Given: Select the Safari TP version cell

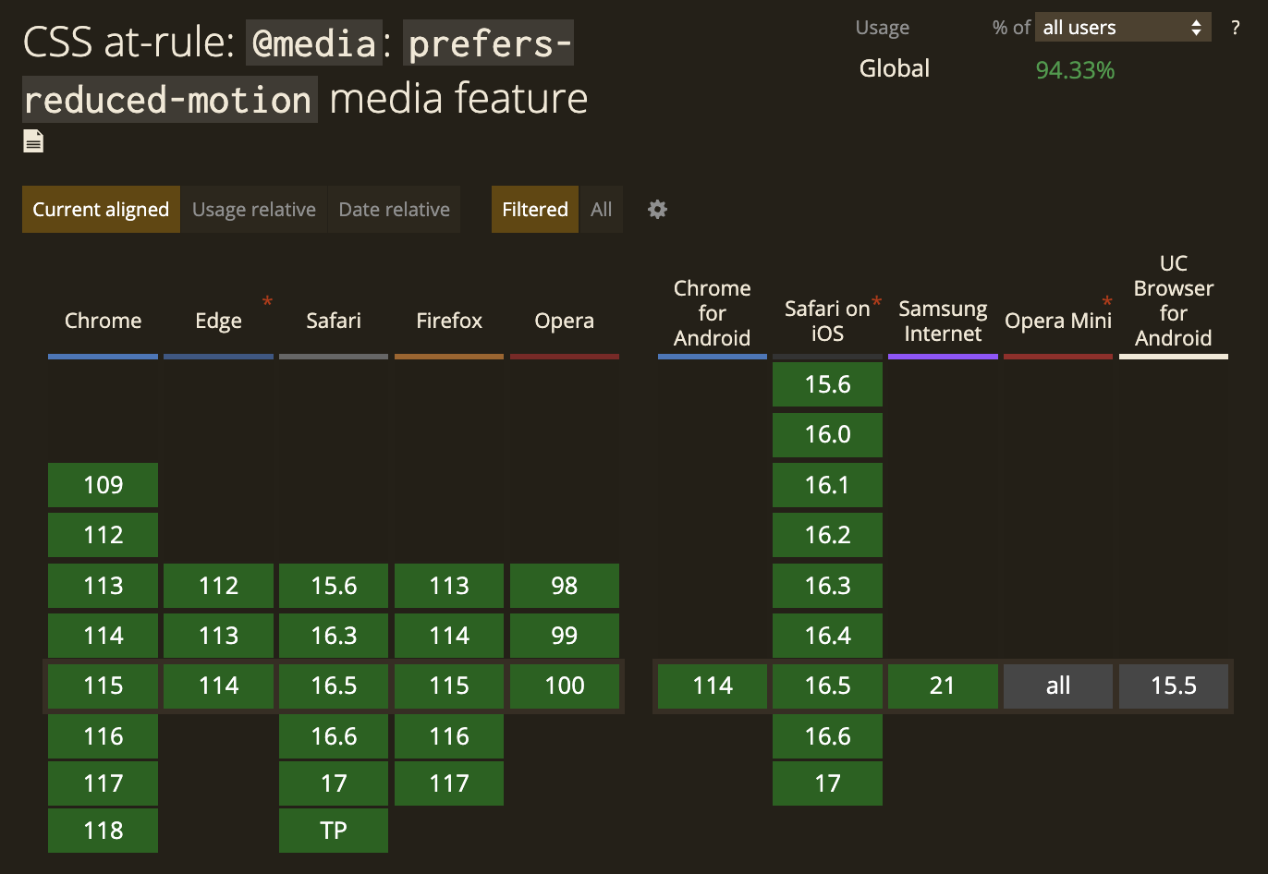Looking at the screenshot, I should [333, 830].
